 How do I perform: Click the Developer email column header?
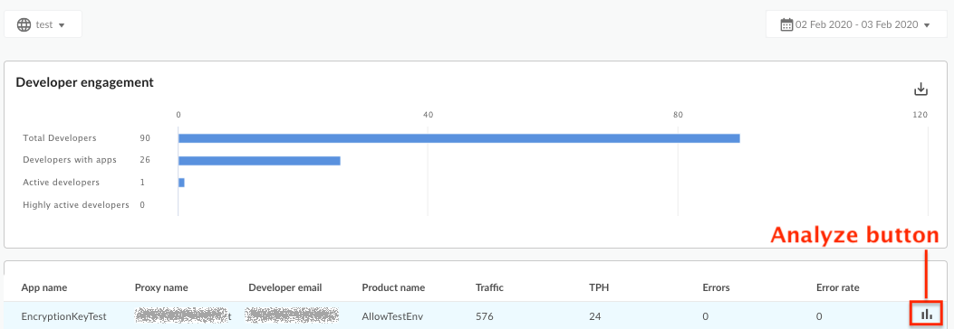click(284, 287)
